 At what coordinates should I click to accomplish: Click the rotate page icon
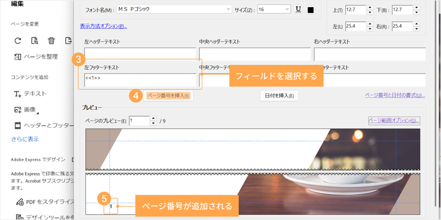point(18,41)
